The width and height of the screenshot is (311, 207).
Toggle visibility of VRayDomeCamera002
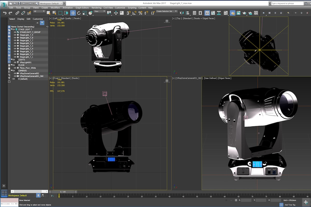point(15,73)
